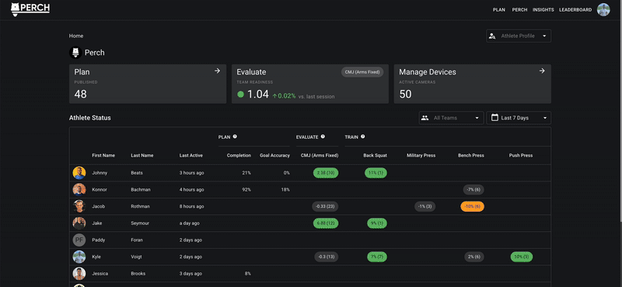Click the EVALUATE column help icon

(x=323, y=137)
